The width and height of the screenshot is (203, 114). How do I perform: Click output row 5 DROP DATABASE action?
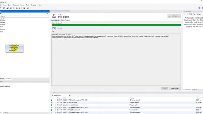click(127, 110)
